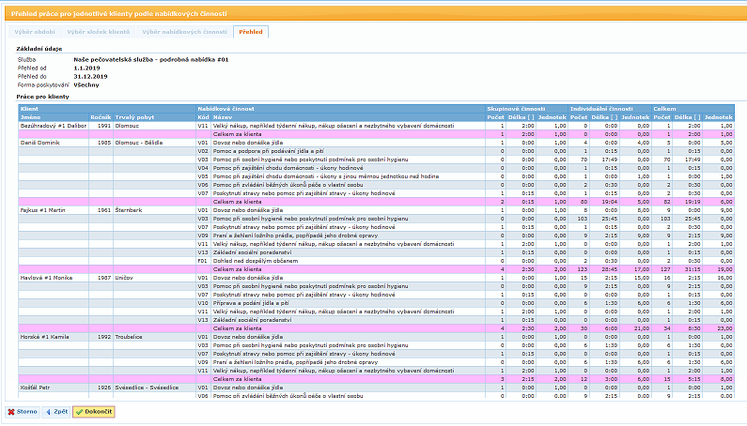The height and width of the screenshot is (426, 747).
Task: Click V13 Základní sociální poradenství for Fajkus
Action: point(377,252)
